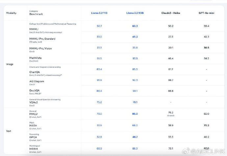Click the GPQA benchmark name
This screenshot has height=156, width=227.
(33, 137)
